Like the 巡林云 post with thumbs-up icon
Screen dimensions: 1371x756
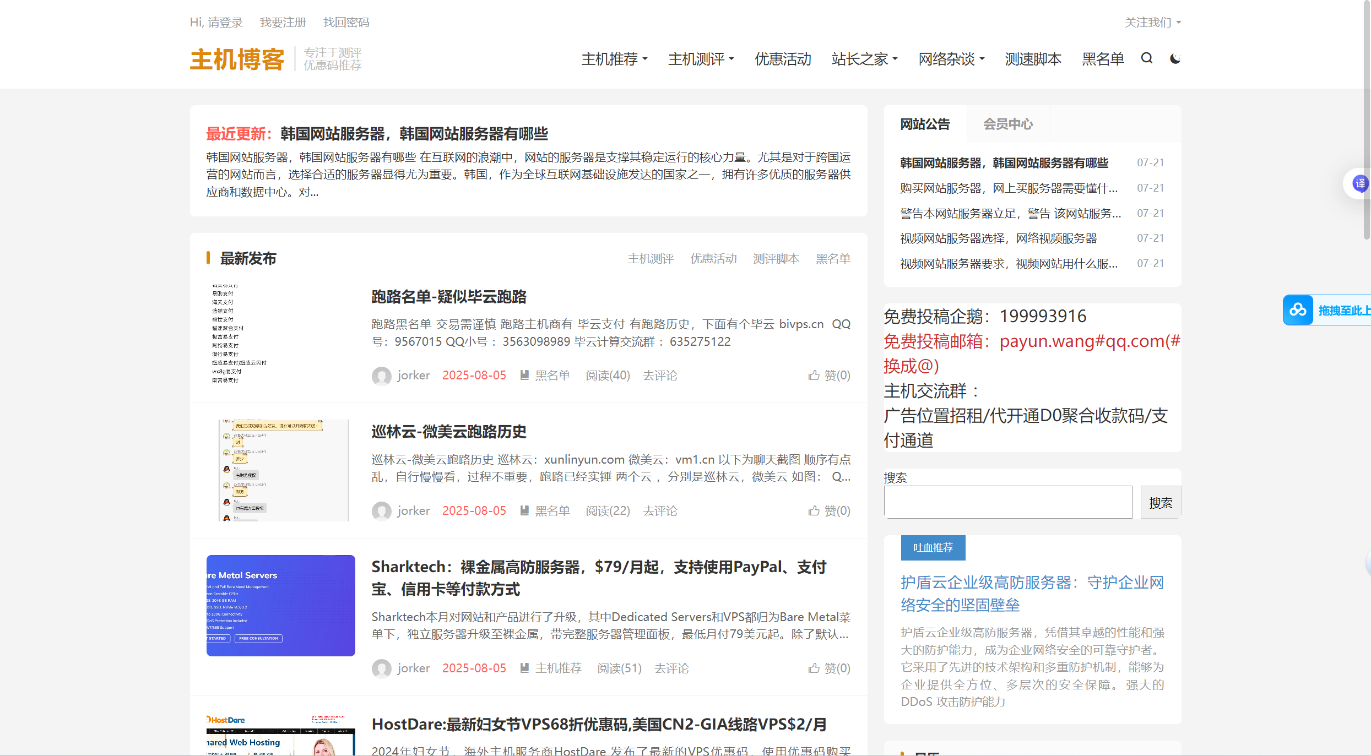[814, 511]
